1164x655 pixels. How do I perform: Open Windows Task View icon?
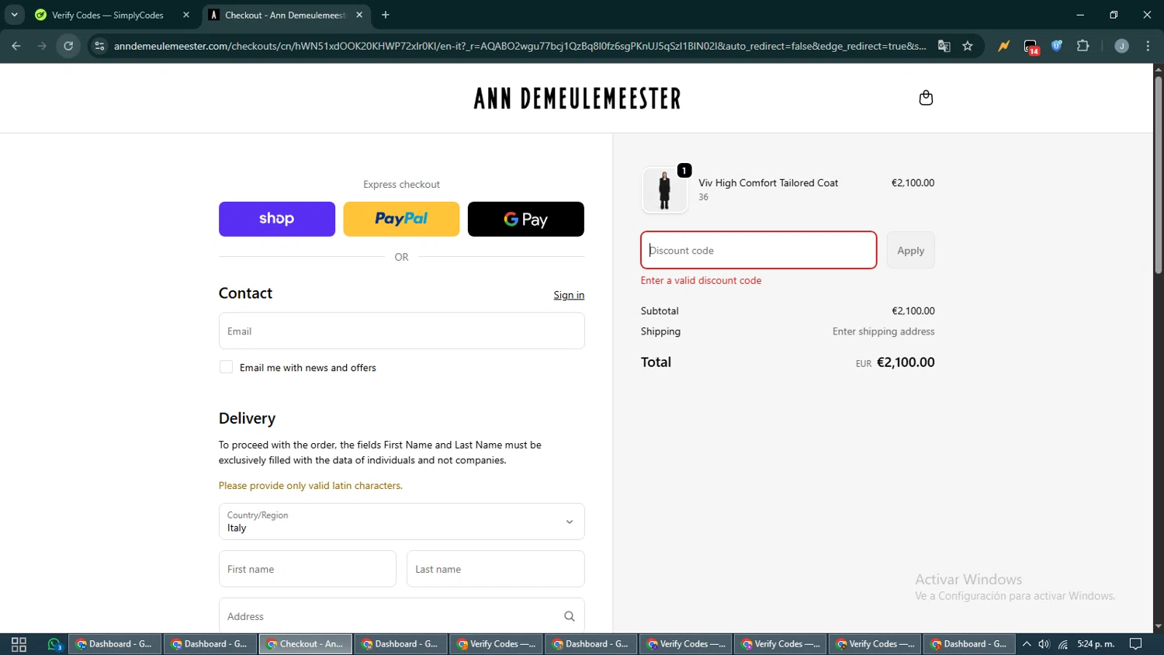point(19,644)
